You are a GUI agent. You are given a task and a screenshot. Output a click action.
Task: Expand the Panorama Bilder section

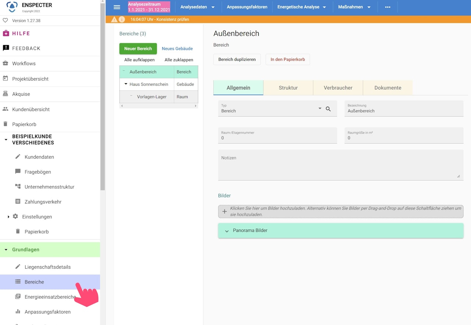point(341,230)
